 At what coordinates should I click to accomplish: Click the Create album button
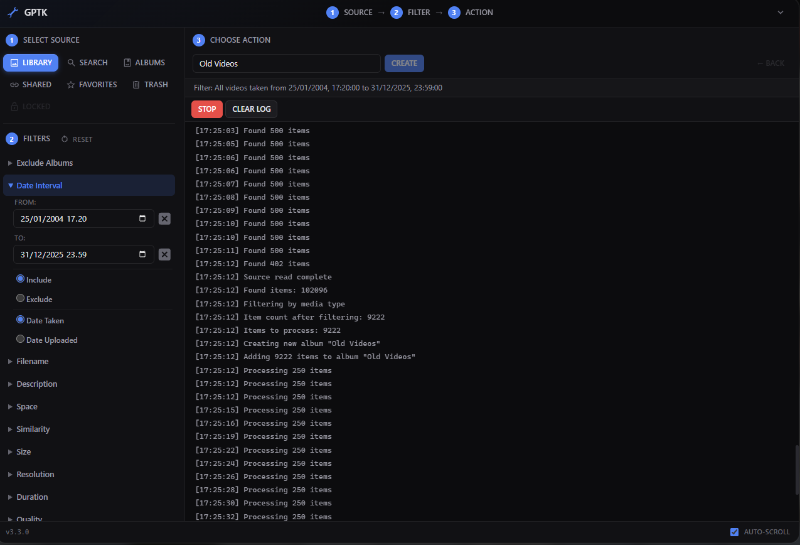(404, 63)
